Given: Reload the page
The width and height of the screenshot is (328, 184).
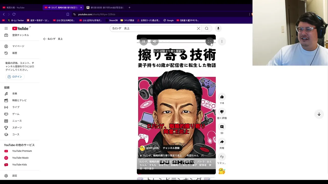Looking at the screenshot, I should point(14,14).
